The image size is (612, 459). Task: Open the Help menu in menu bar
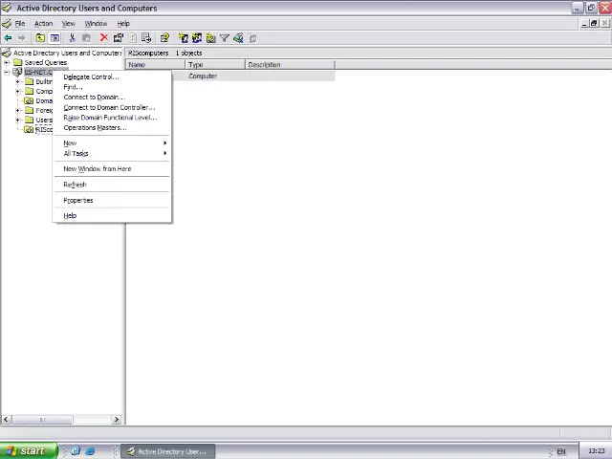pyautogui.click(x=123, y=23)
